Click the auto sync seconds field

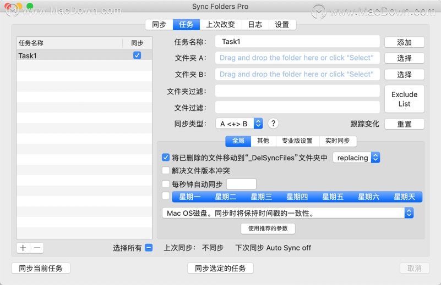point(241,184)
